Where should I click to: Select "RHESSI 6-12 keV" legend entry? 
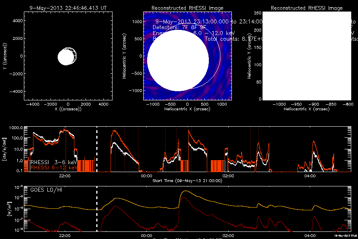pos(54,168)
